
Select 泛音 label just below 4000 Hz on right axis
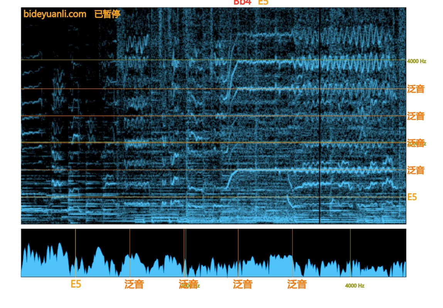tap(416, 89)
